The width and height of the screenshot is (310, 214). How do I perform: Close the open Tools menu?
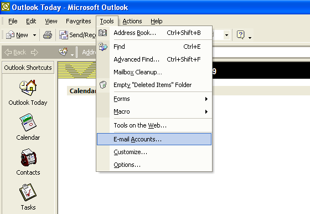107,21
